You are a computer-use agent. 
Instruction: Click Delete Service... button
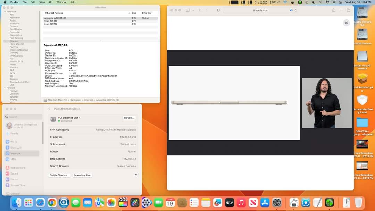coord(59,175)
